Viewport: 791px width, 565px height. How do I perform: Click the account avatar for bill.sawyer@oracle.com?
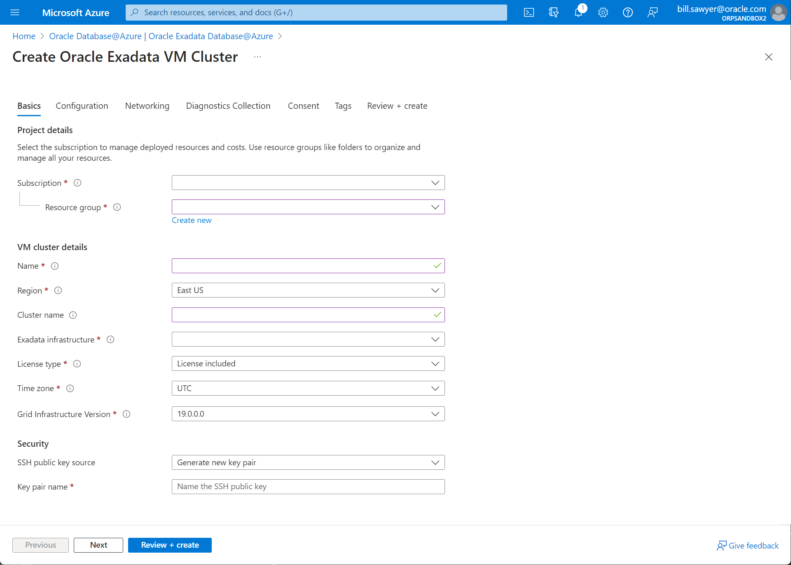[x=779, y=12]
